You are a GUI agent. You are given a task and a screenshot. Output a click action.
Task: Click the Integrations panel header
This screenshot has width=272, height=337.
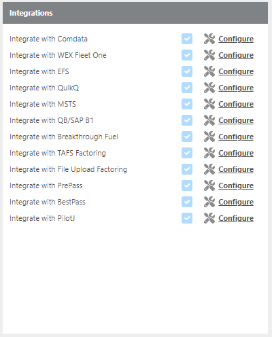pos(135,13)
